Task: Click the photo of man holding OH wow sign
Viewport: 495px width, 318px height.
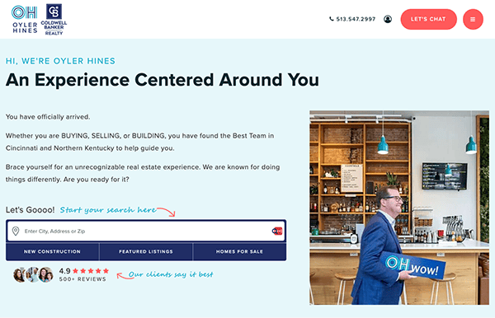Action: 399,208
